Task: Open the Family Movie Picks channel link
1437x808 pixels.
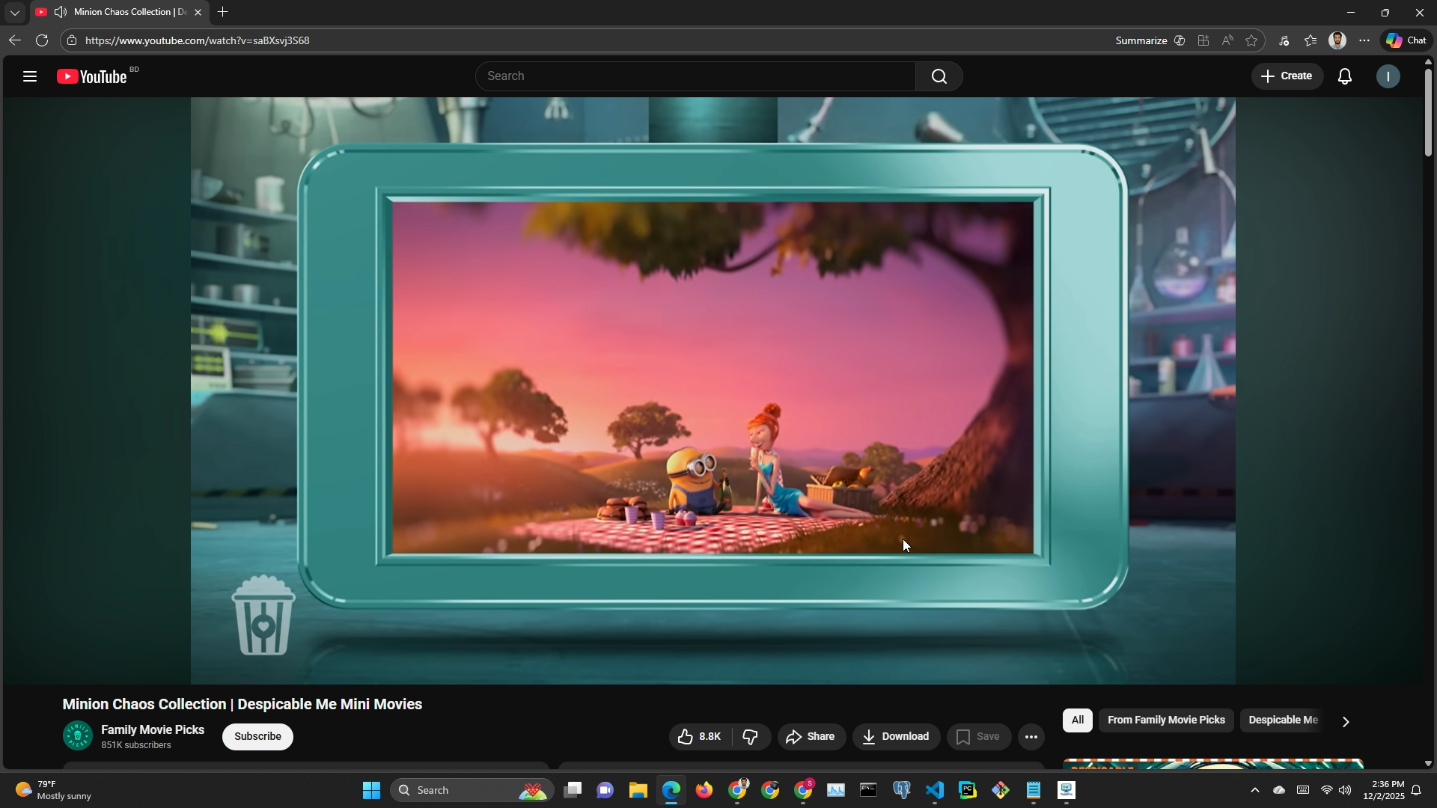Action: pos(153,729)
